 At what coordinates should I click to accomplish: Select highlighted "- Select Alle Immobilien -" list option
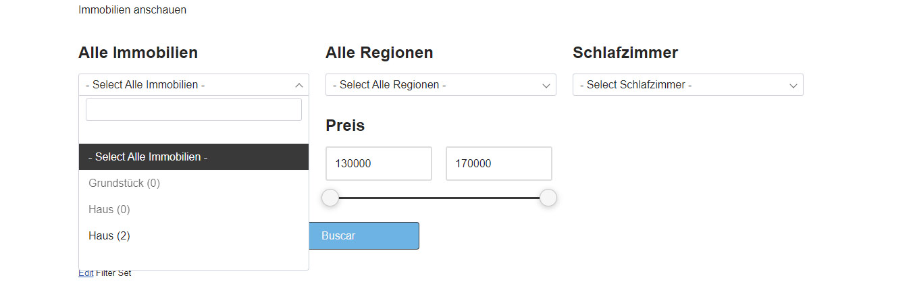pos(194,157)
